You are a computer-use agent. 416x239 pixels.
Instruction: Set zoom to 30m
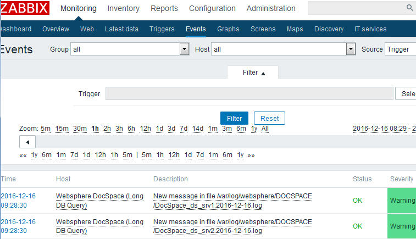[x=80, y=129]
